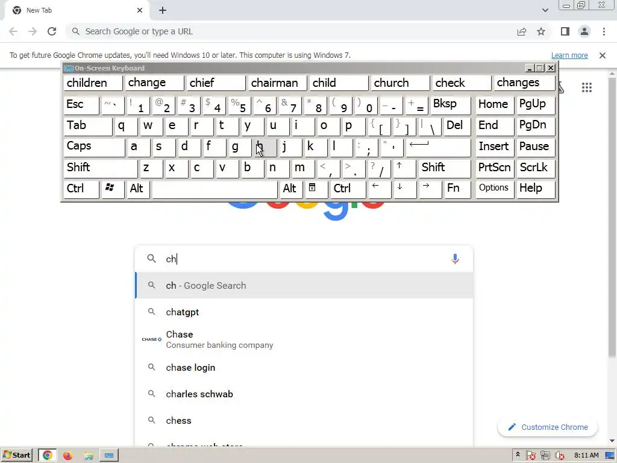Start voice search with microphone icon
Image resolution: width=617 pixels, height=463 pixels.
pyautogui.click(x=455, y=259)
